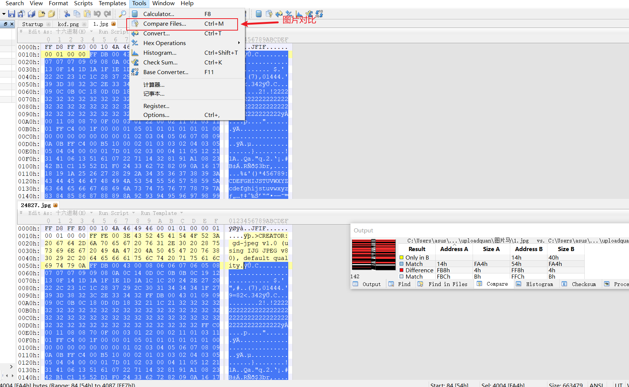Click the Copy toolbar icon

[77, 14]
